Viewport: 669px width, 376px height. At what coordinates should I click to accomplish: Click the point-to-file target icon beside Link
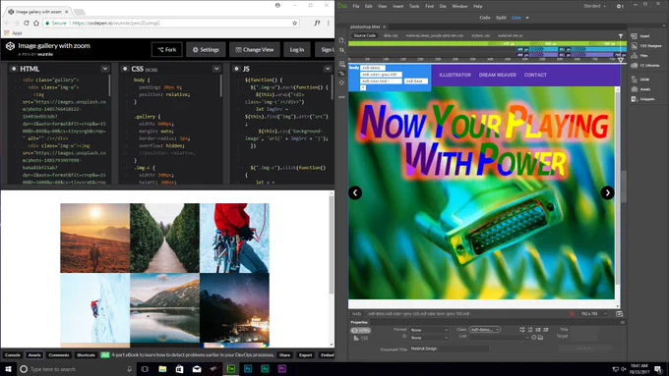534,338
